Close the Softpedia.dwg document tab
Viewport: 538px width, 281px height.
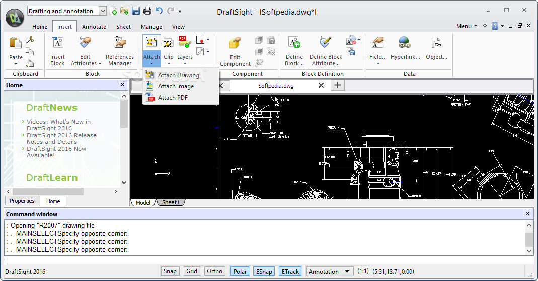(x=321, y=85)
